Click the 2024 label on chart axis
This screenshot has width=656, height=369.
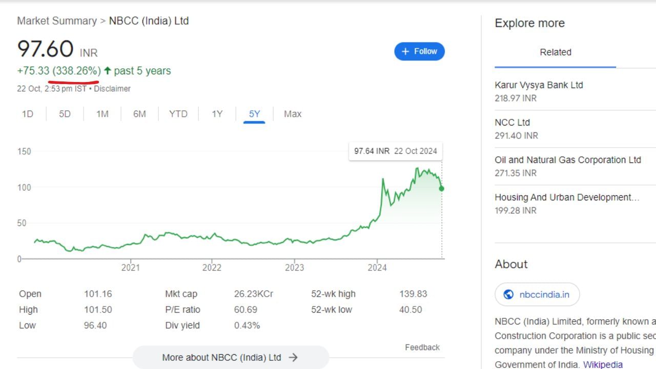click(377, 268)
